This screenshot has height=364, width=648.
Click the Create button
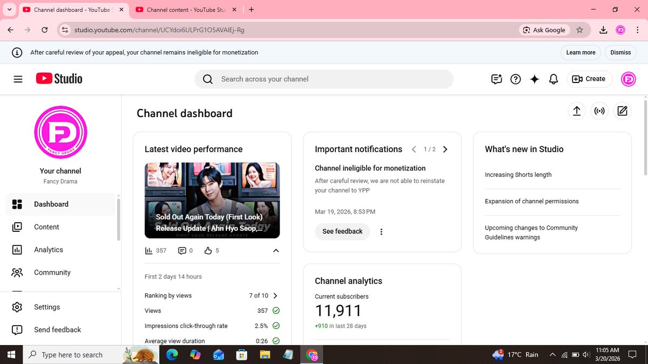point(590,79)
